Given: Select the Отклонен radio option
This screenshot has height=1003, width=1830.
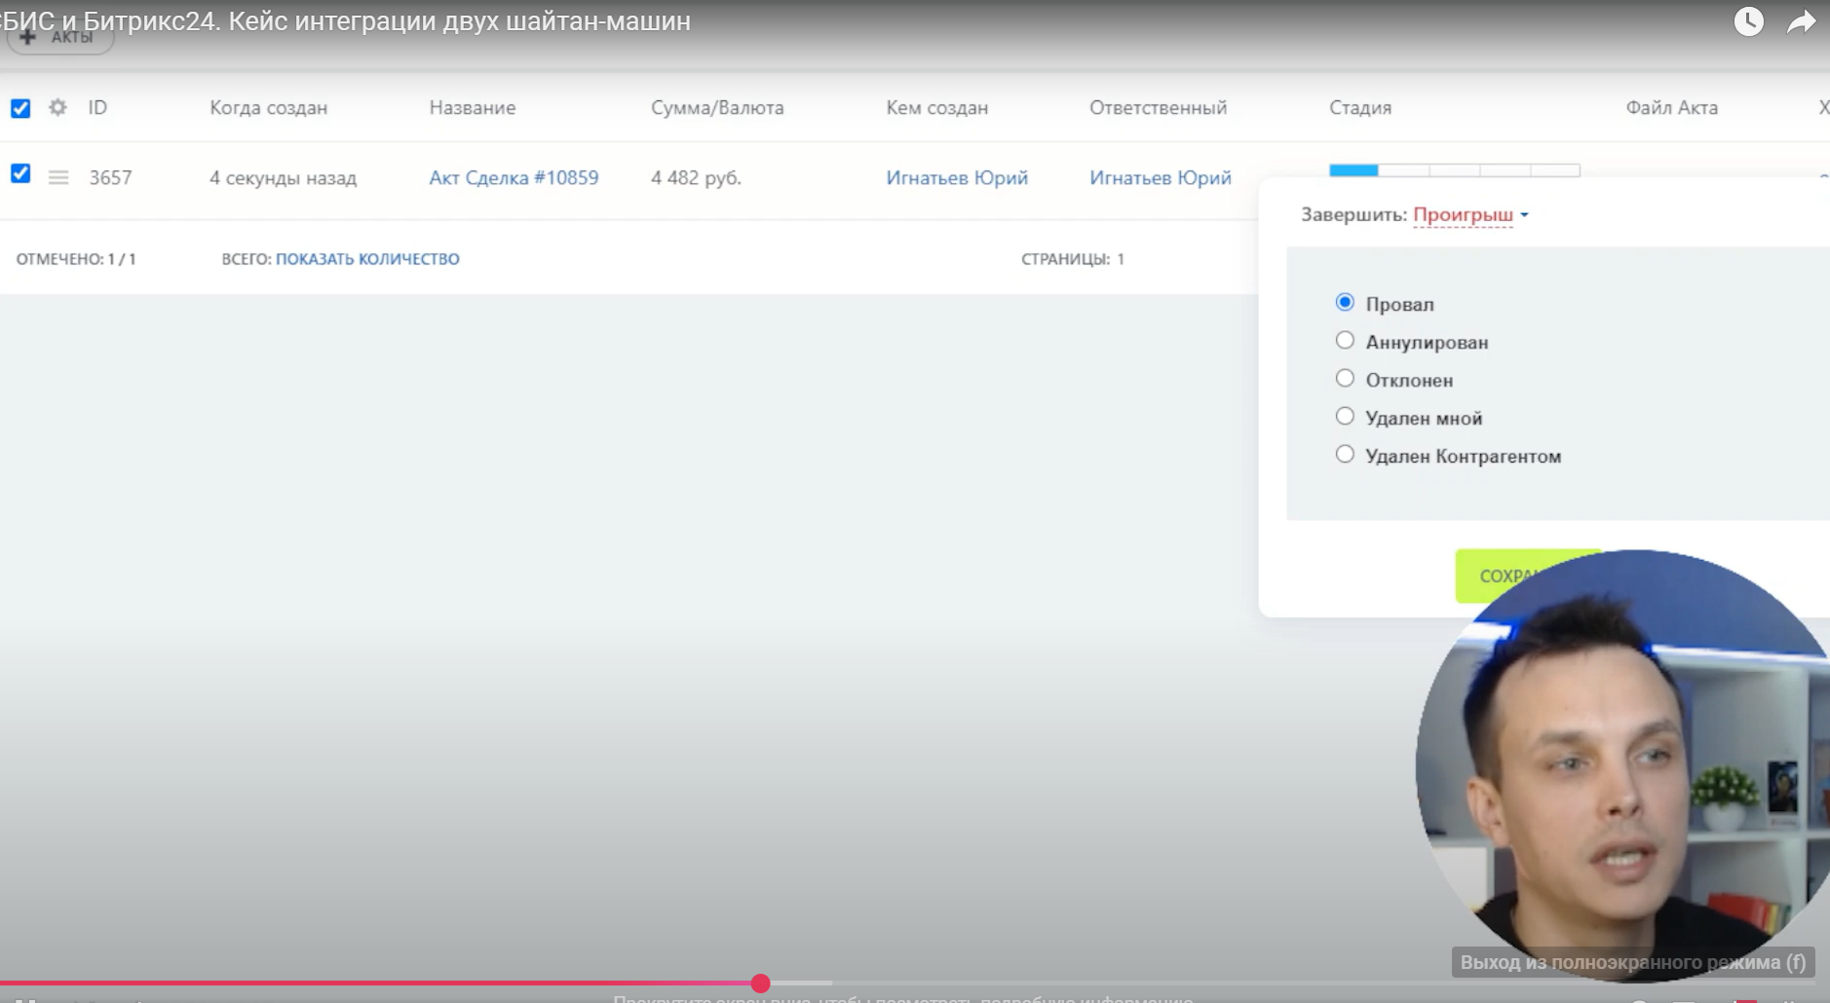Looking at the screenshot, I should [1345, 379].
